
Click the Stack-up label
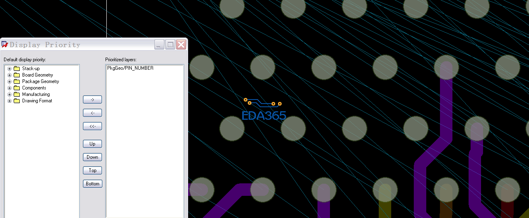click(x=31, y=69)
